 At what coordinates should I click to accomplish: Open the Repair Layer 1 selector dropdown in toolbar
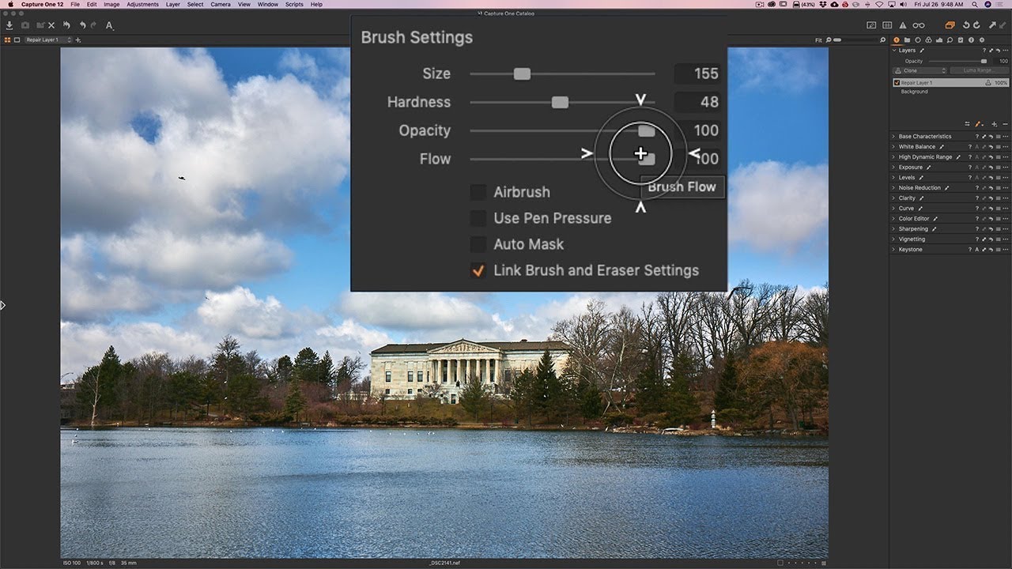click(47, 40)
